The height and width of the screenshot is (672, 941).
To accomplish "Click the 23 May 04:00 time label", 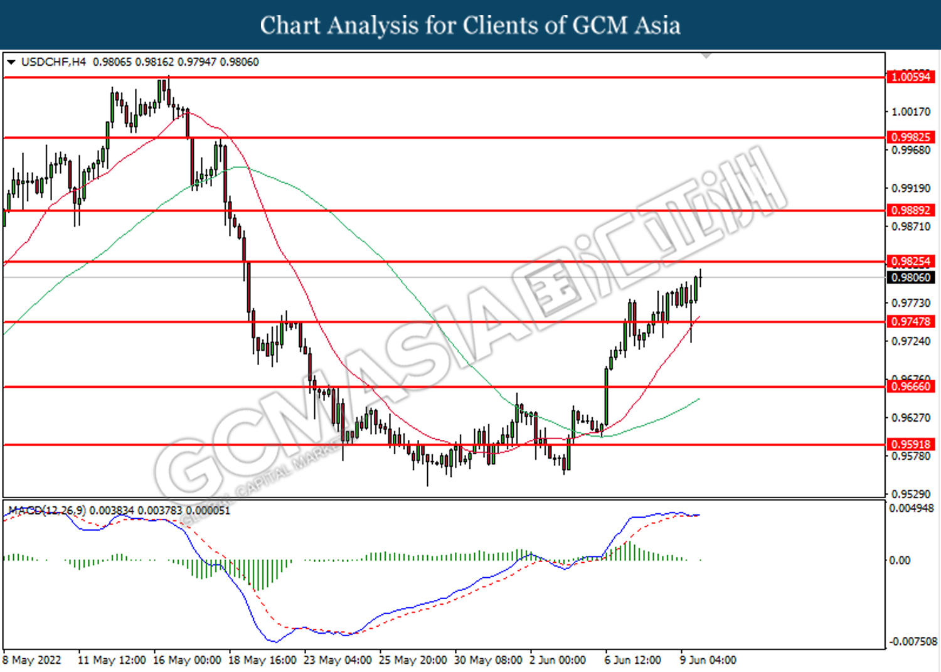I will (338, 660).
